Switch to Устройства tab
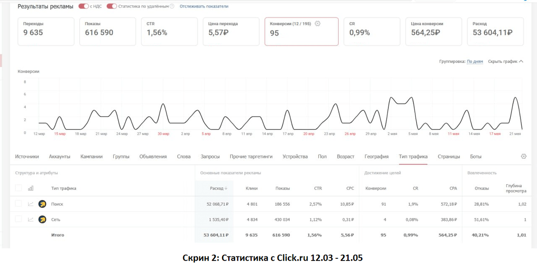The height and width of the screenshot is (273, 537). (295, 157)
